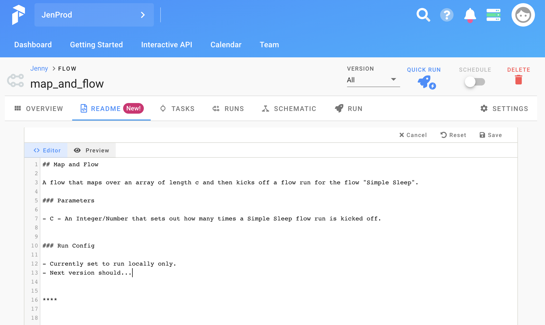
Task: Click the Prefect logo icon
Action: [x=18, y=15]
